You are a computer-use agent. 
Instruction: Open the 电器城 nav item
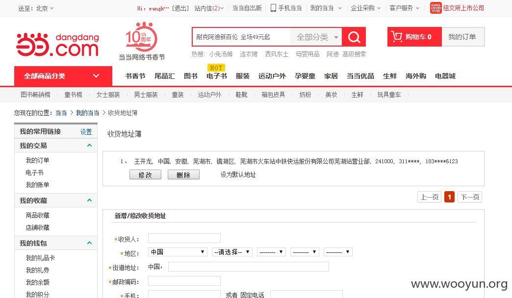pos(445,76)
